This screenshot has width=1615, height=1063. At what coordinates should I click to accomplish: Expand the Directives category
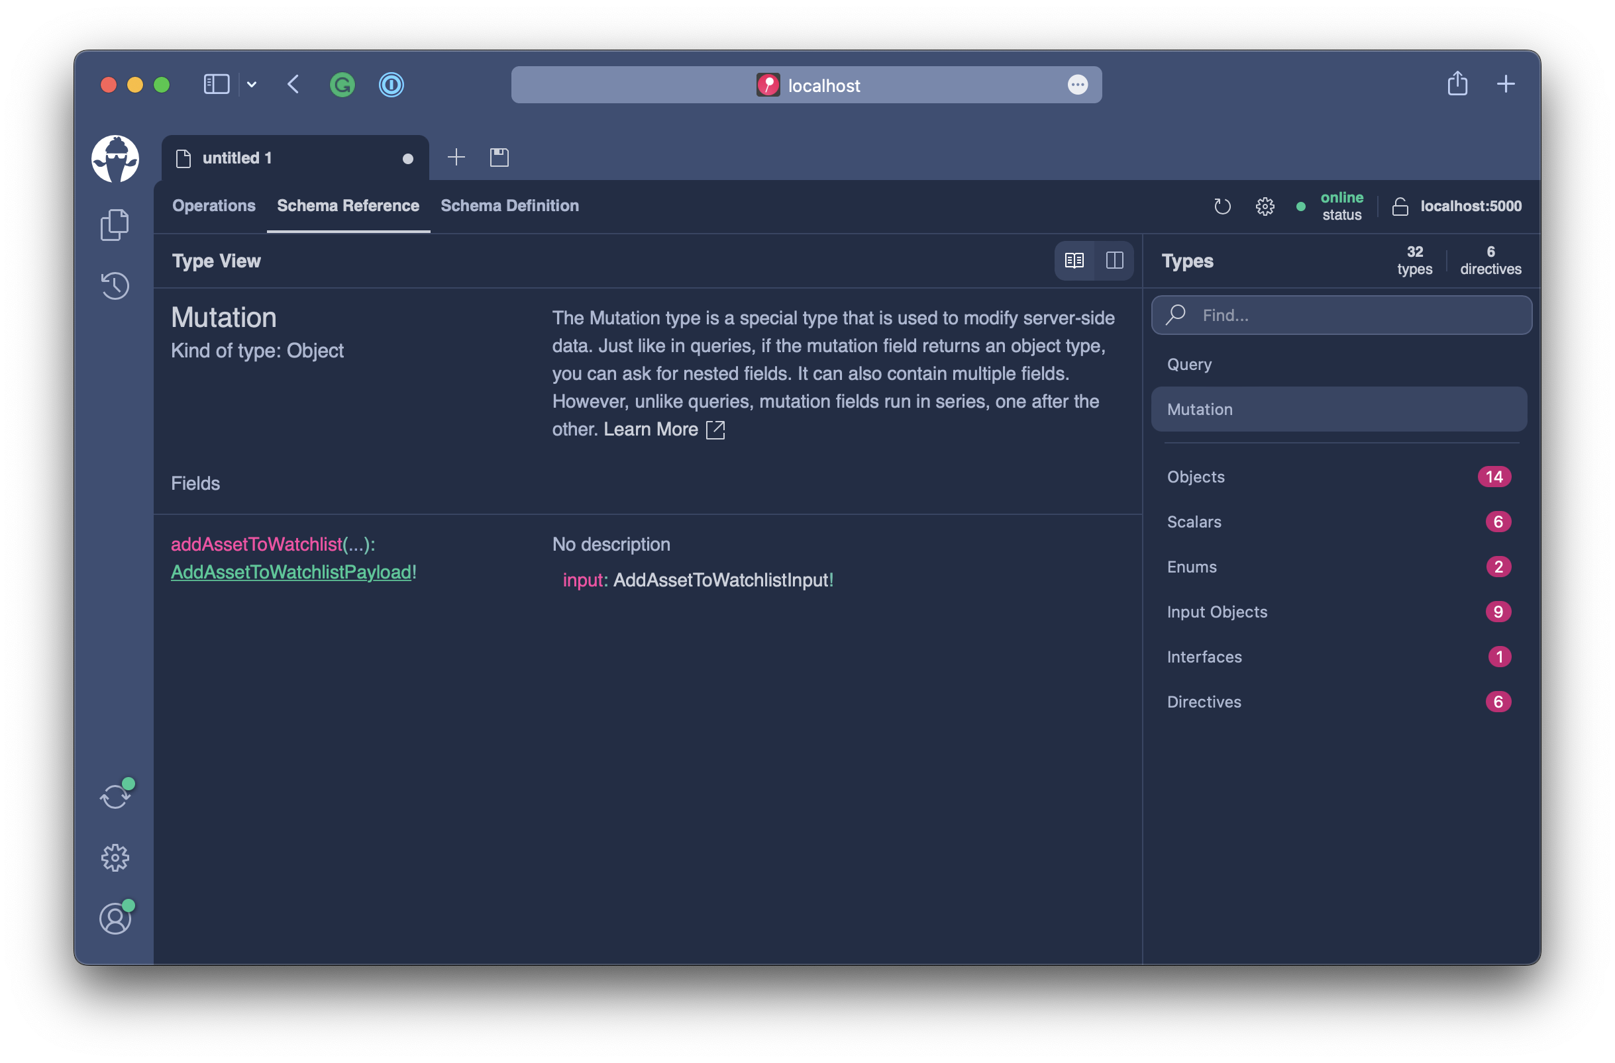(1339, 702)
